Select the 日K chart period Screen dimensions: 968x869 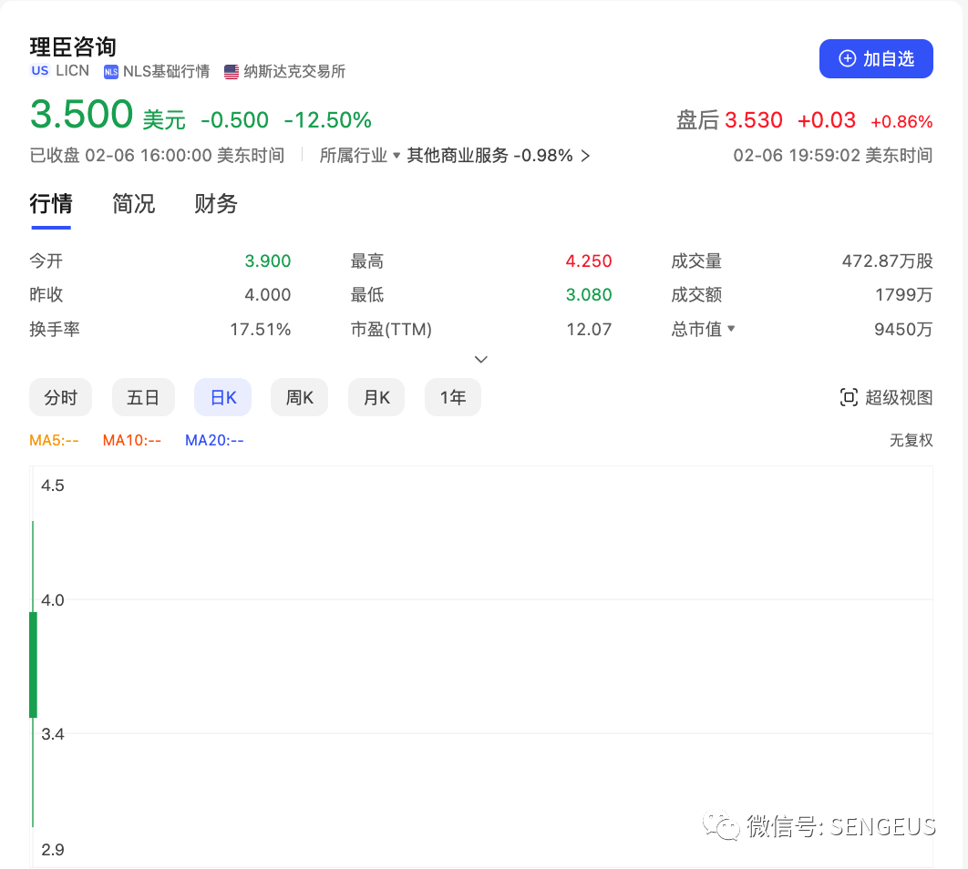[x=223, y=397]
